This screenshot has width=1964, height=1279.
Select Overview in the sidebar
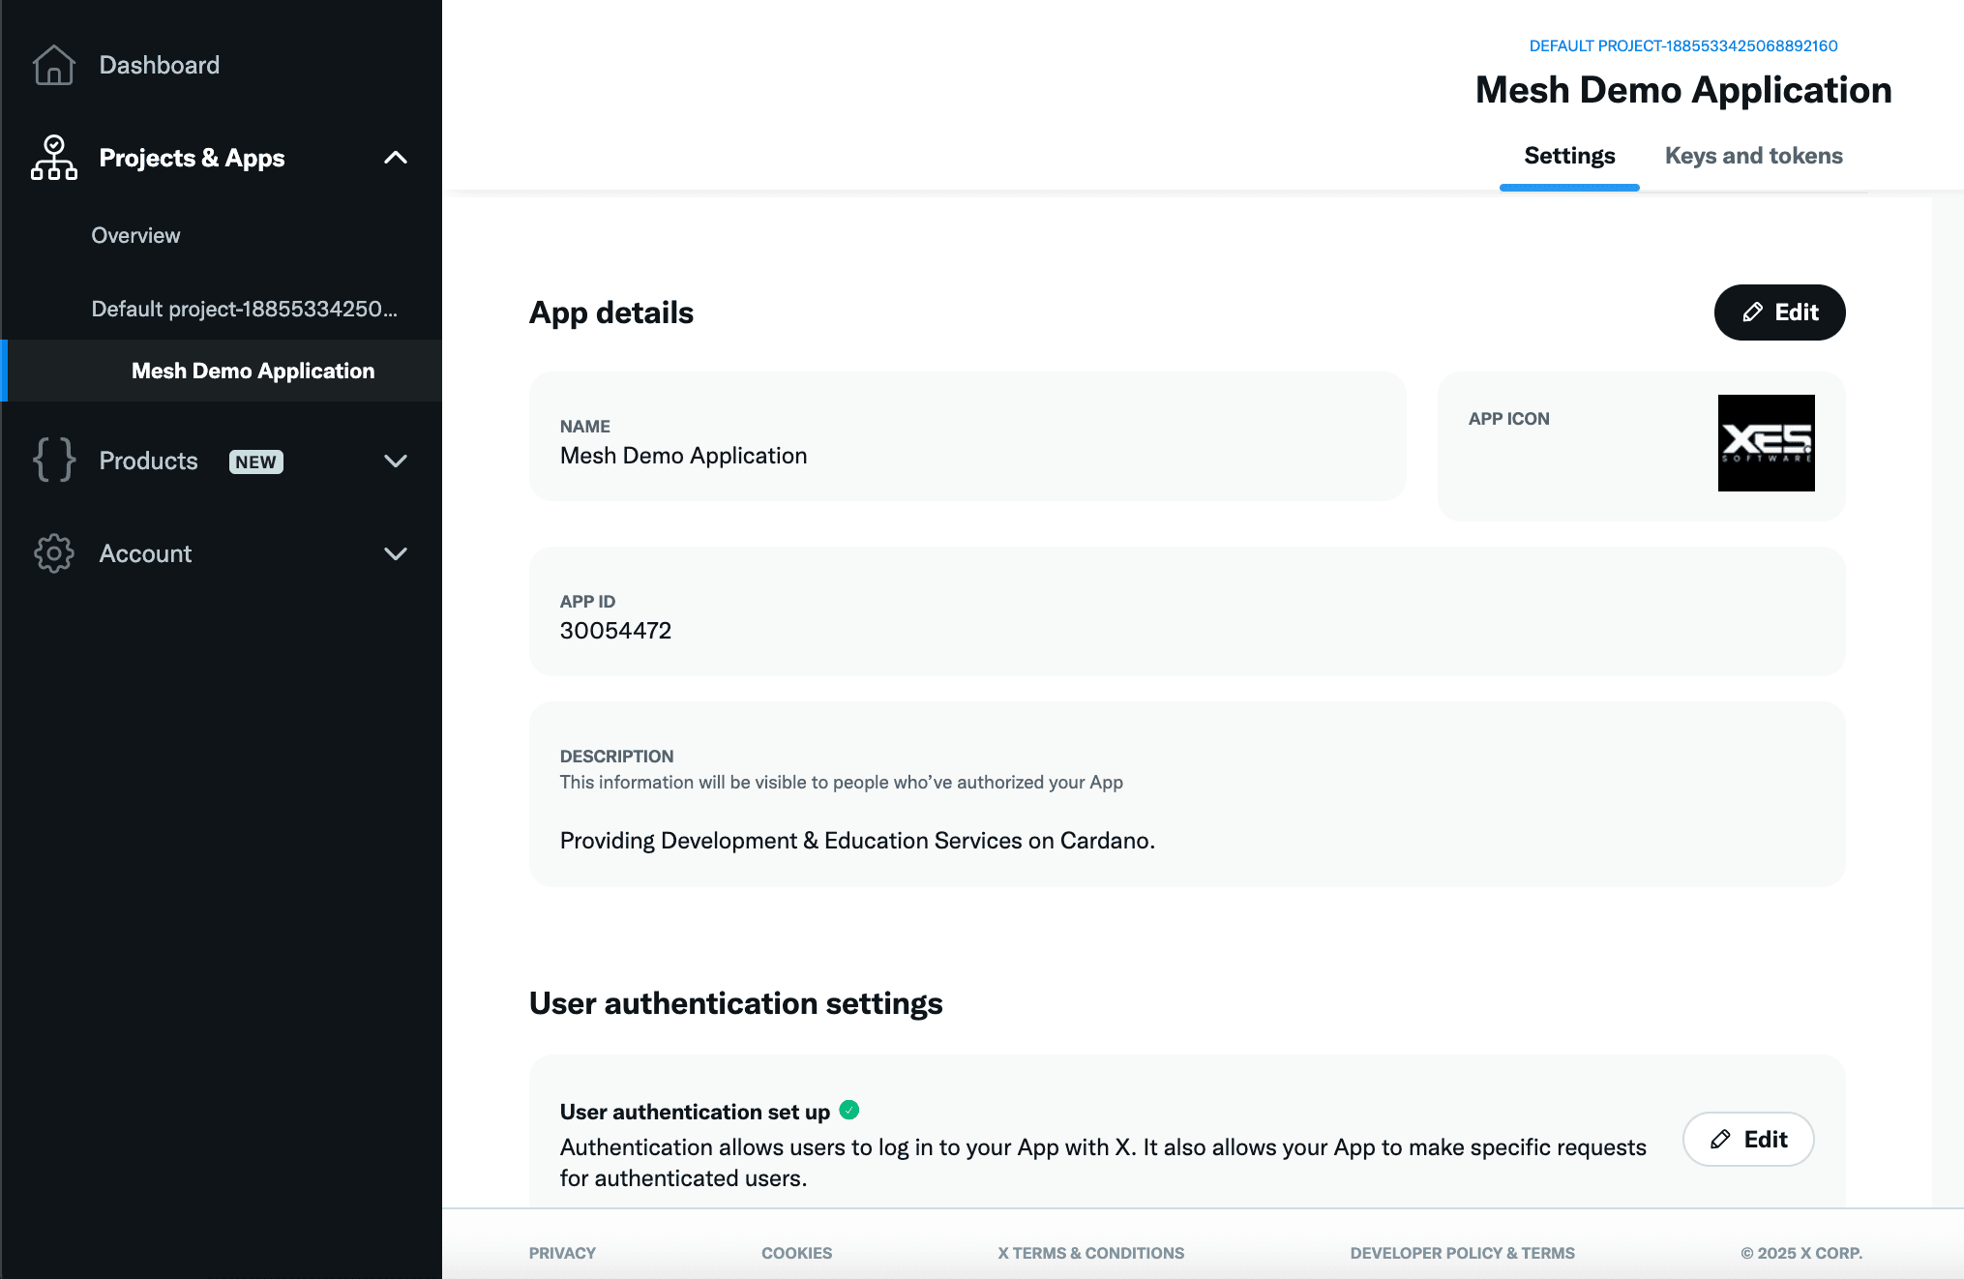[135, 235]
